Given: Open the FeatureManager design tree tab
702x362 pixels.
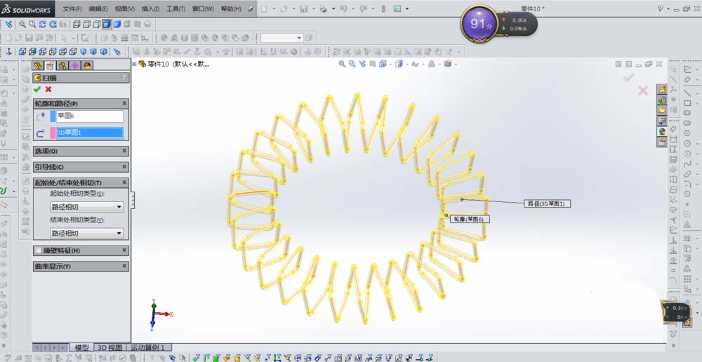Looking at the screenshot, I should click(x=38, y=65).
